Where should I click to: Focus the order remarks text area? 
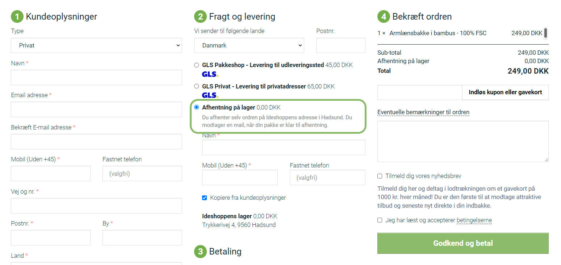click(462, 141)
